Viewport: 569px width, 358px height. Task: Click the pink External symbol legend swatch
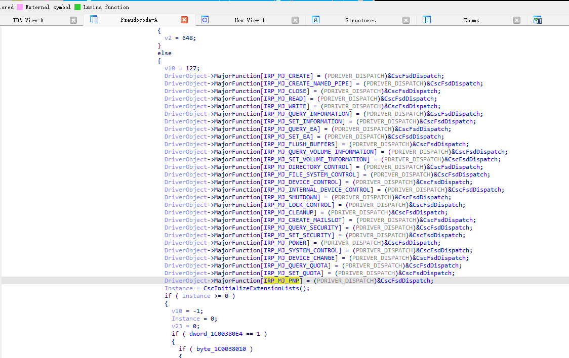pyautogui.click(x=20, y=7)
